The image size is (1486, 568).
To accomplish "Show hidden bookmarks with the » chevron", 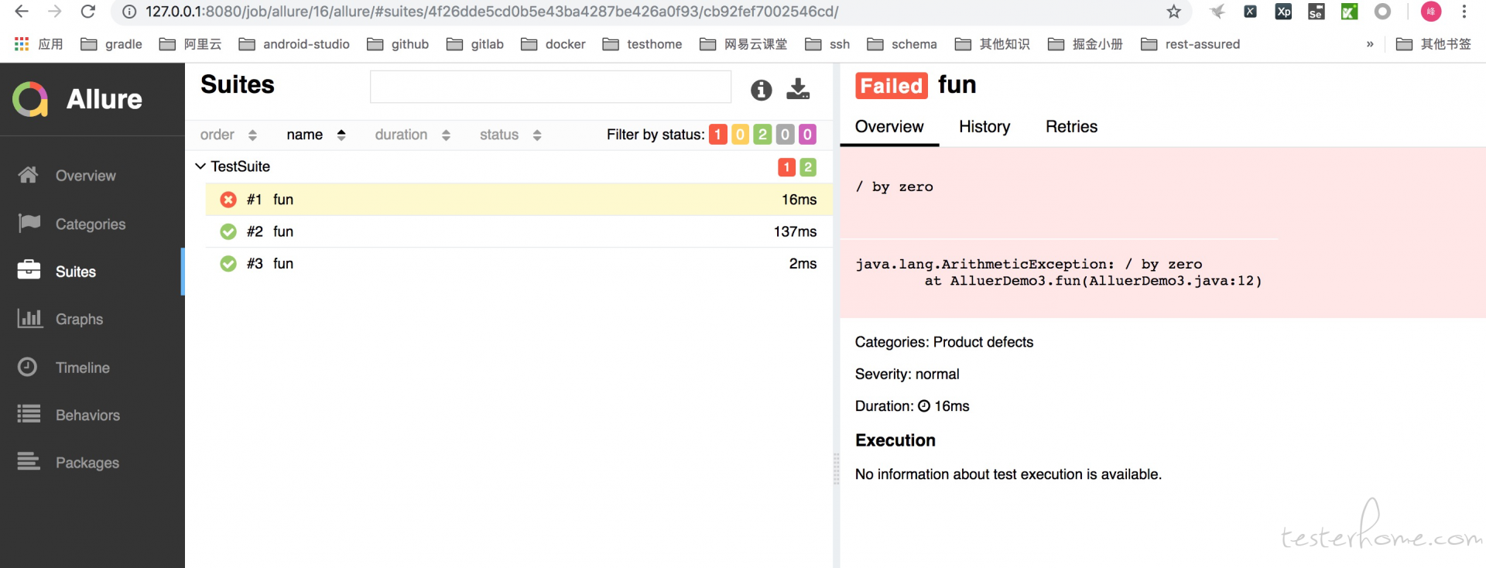I will point(1370,44).
